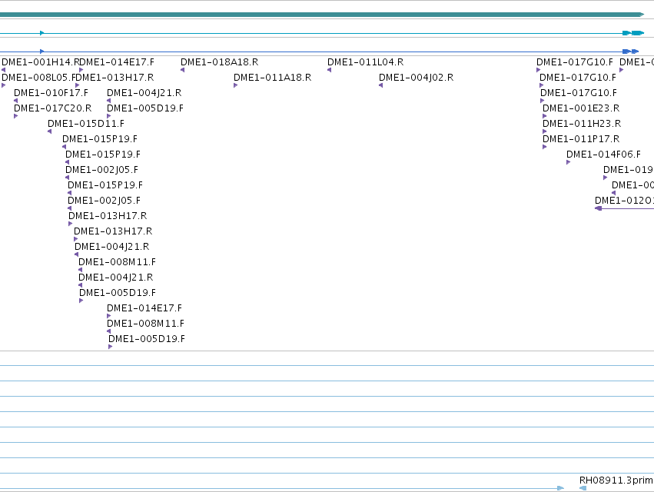Select the DME1-017C20.R label
The height and width of the screenshot is (492, 654).
tap(52, 108)
